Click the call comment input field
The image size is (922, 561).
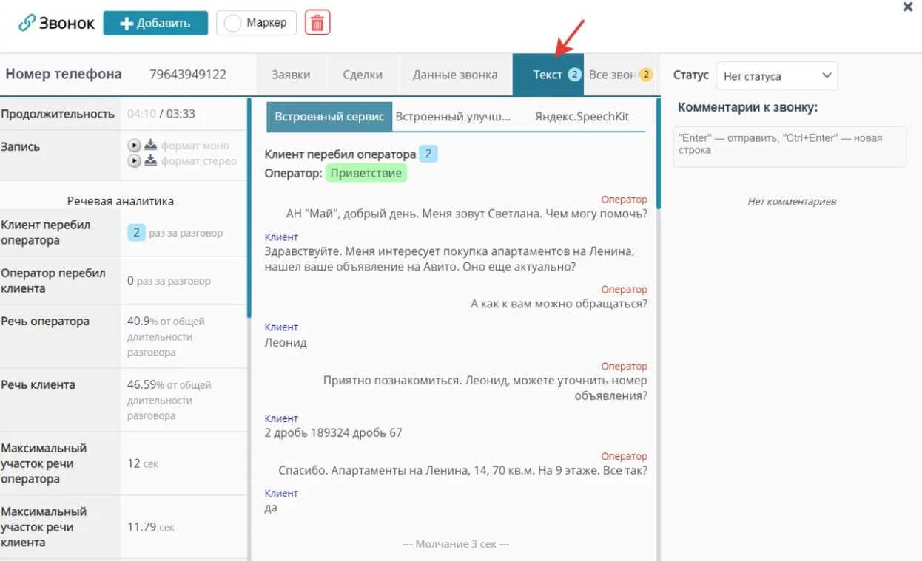click(790, 146)
